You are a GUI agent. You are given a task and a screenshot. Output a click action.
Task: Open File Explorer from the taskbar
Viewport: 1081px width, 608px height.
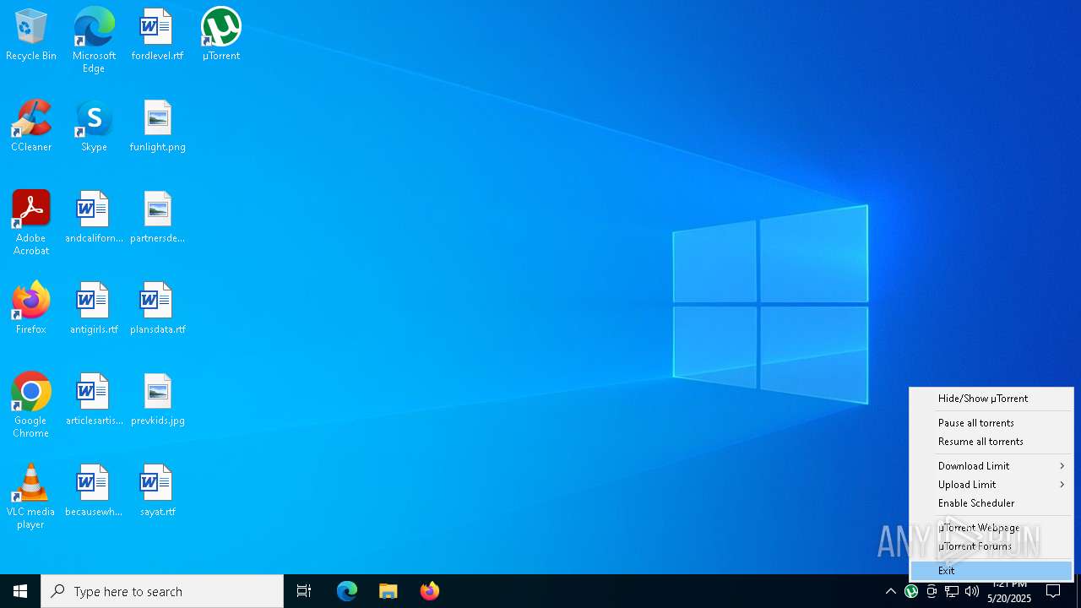pos(388,591)
